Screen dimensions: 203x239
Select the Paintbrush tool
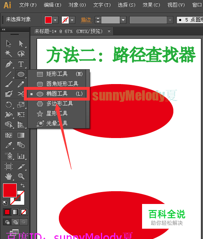pyautogui.click(x=9, y=84)
